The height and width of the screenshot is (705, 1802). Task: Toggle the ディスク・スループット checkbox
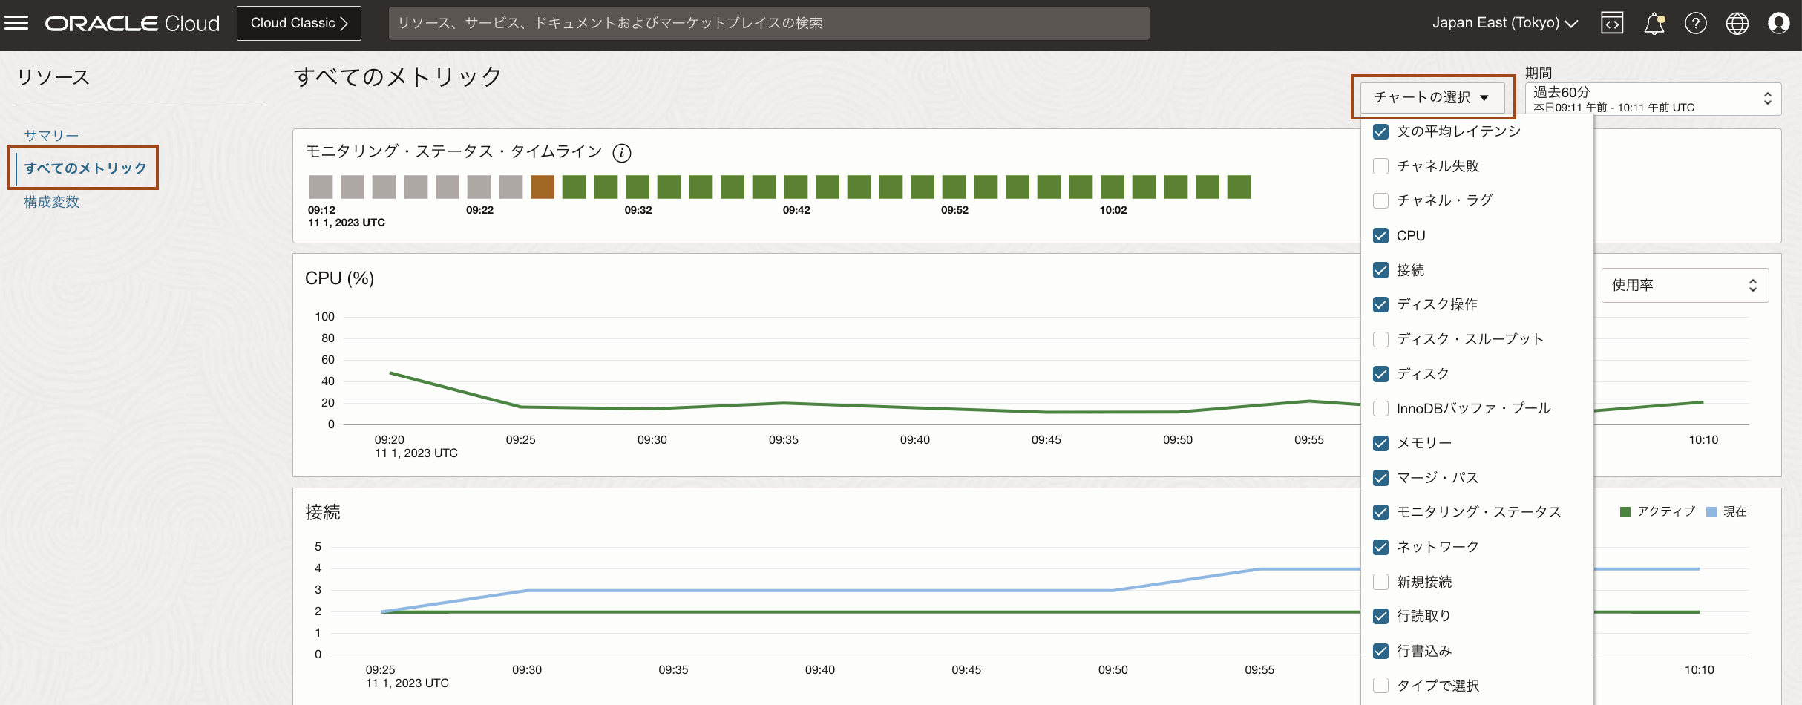click(1380, 339)
